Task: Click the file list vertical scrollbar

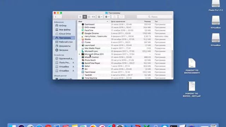Action: point(172,64)
